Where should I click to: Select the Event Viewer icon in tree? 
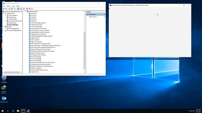8,17
